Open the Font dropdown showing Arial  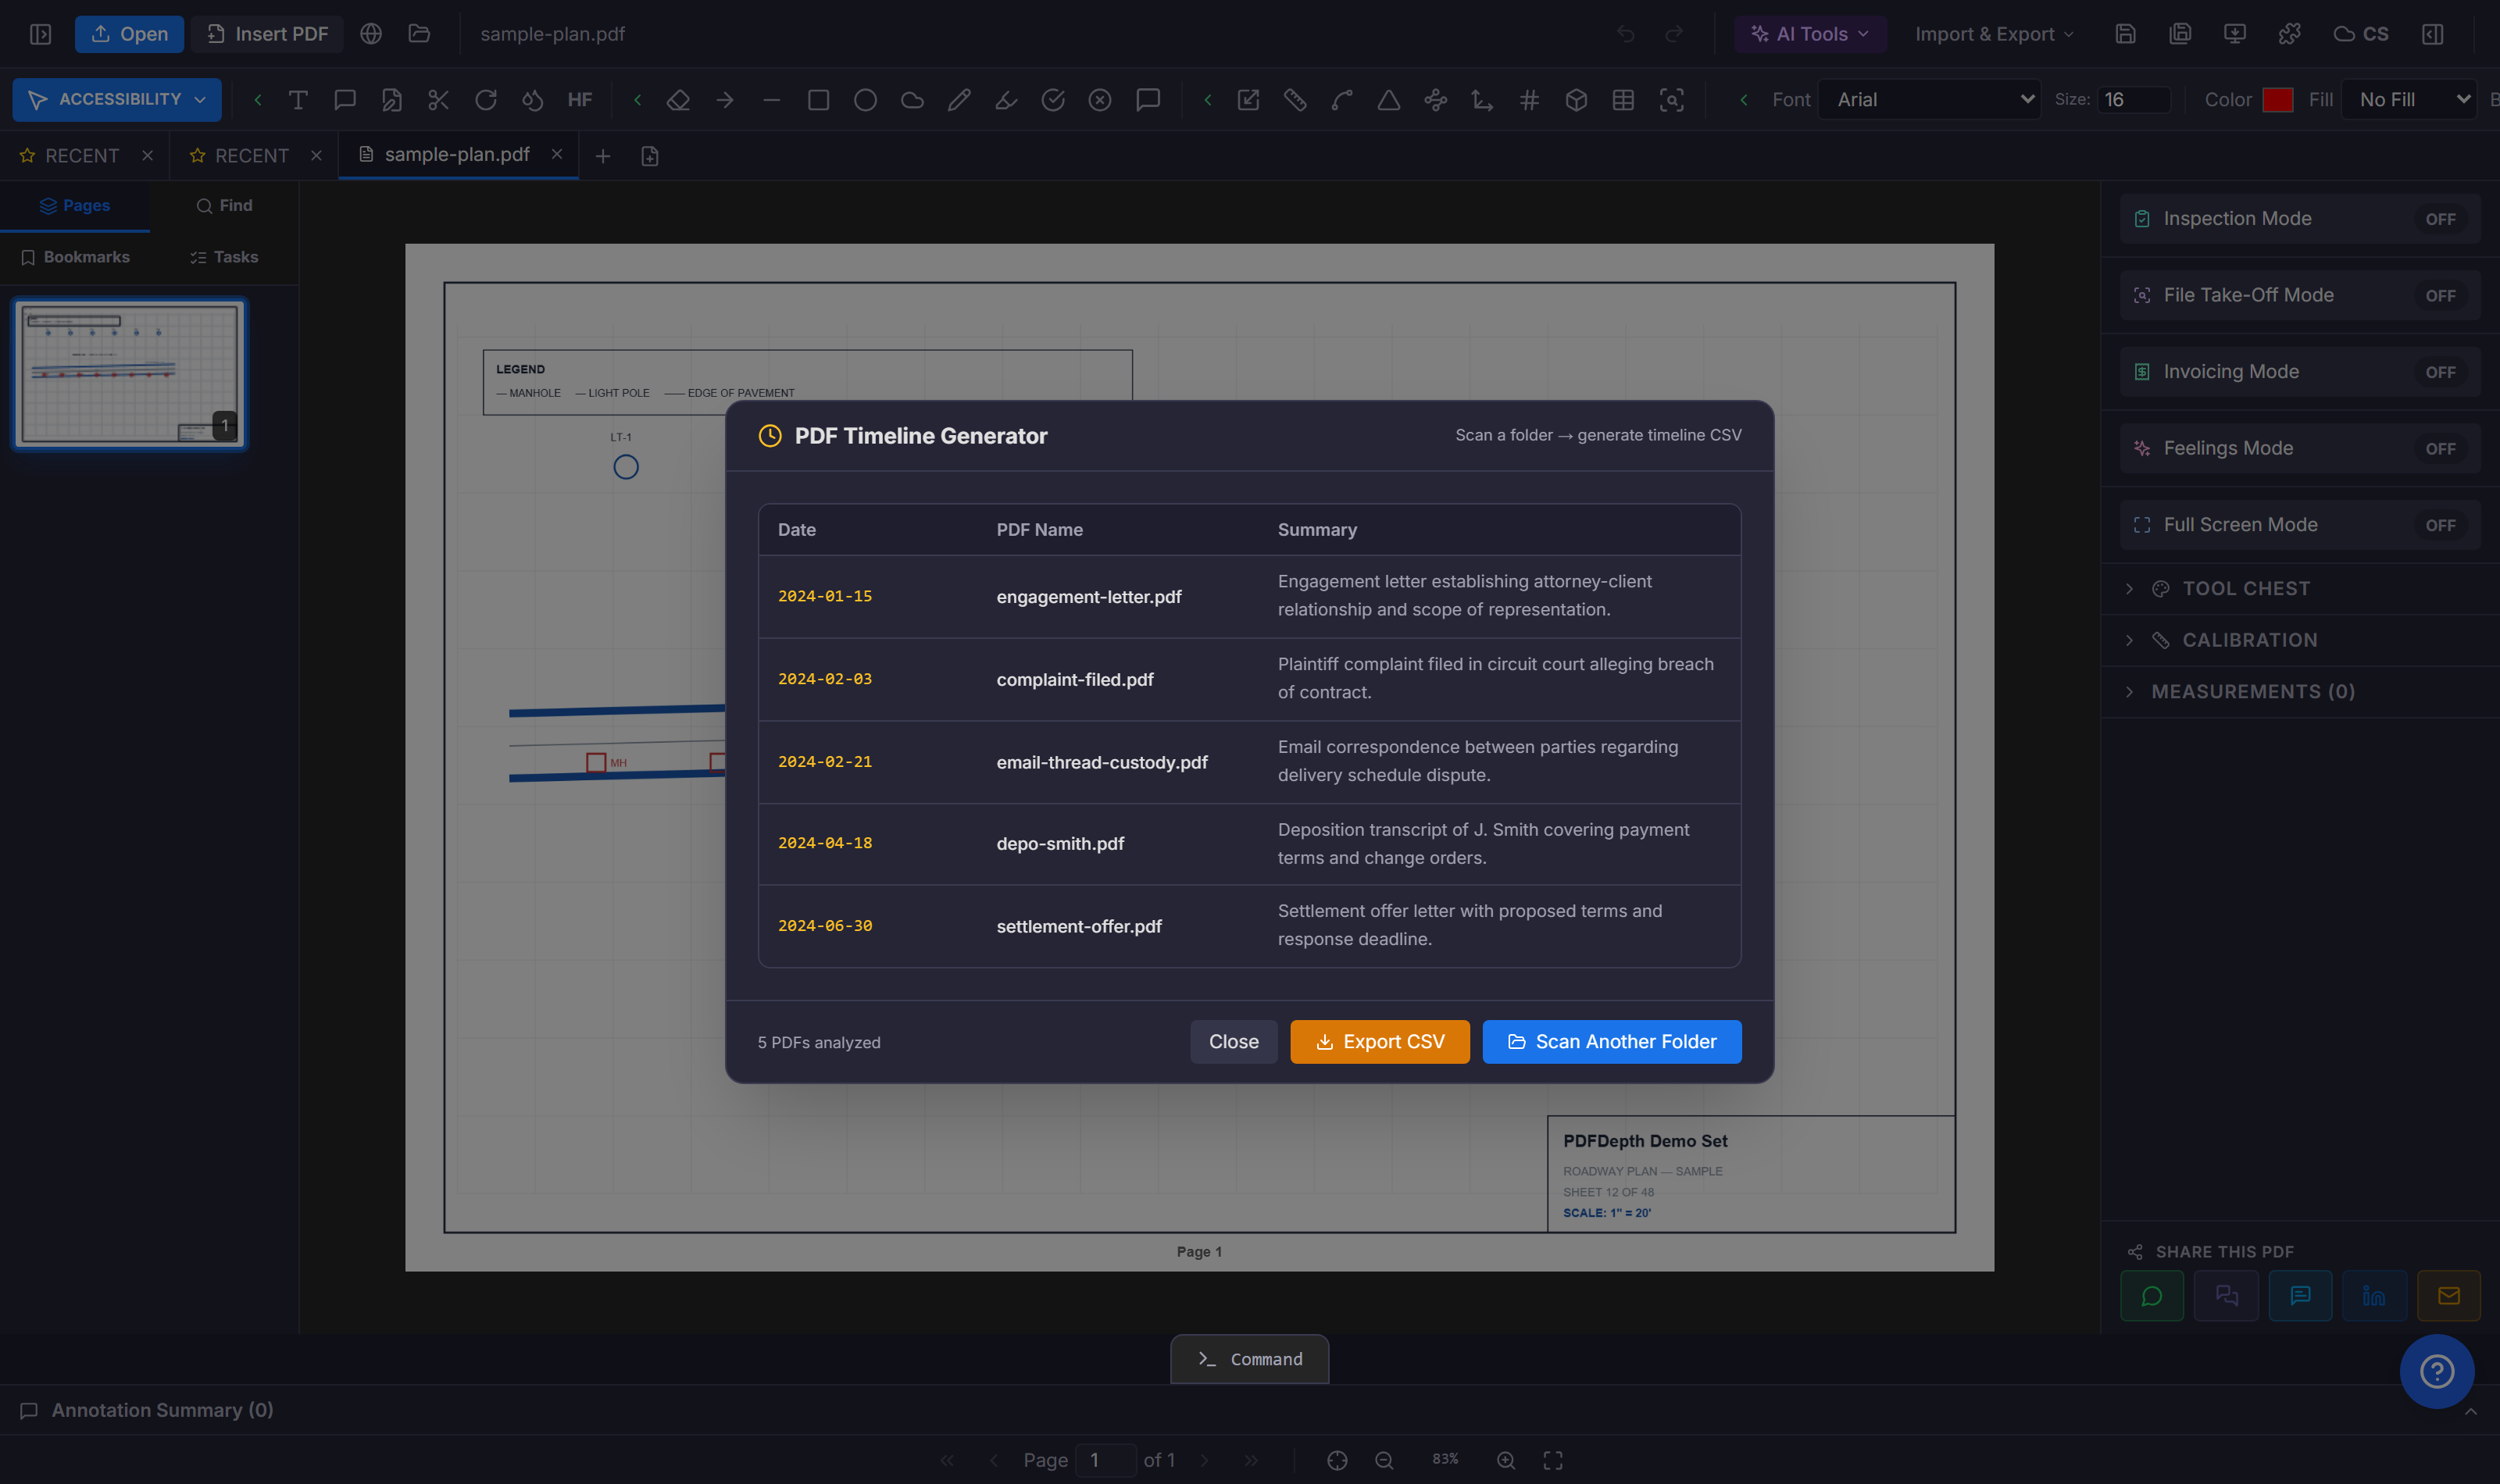[x=1930, y=100]
